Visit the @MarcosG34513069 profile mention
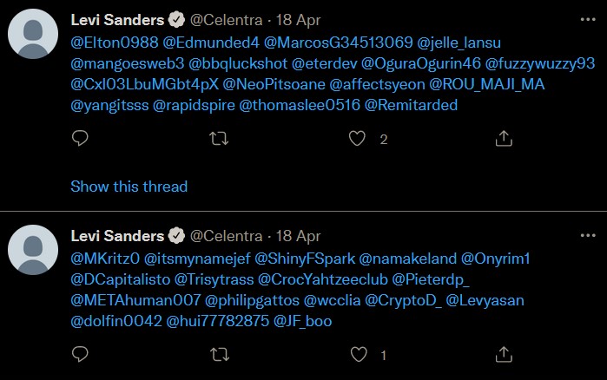This screenshot has height=380, width=607. (338, 43)
